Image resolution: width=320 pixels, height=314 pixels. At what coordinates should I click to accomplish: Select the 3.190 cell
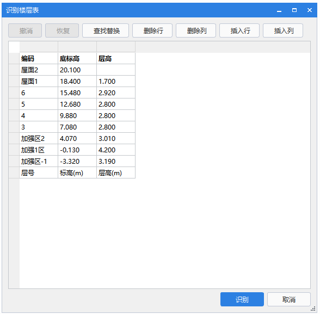[x=116, y=161]
